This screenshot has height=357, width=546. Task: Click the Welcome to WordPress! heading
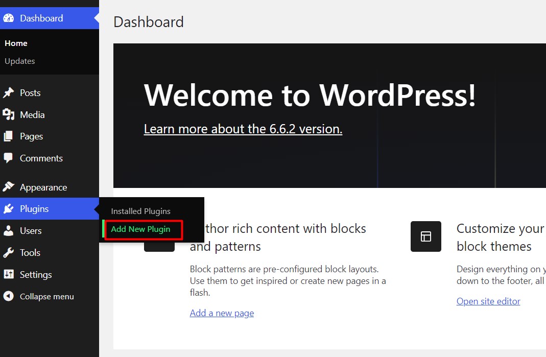pyautogui.click(x=310, y=95)
